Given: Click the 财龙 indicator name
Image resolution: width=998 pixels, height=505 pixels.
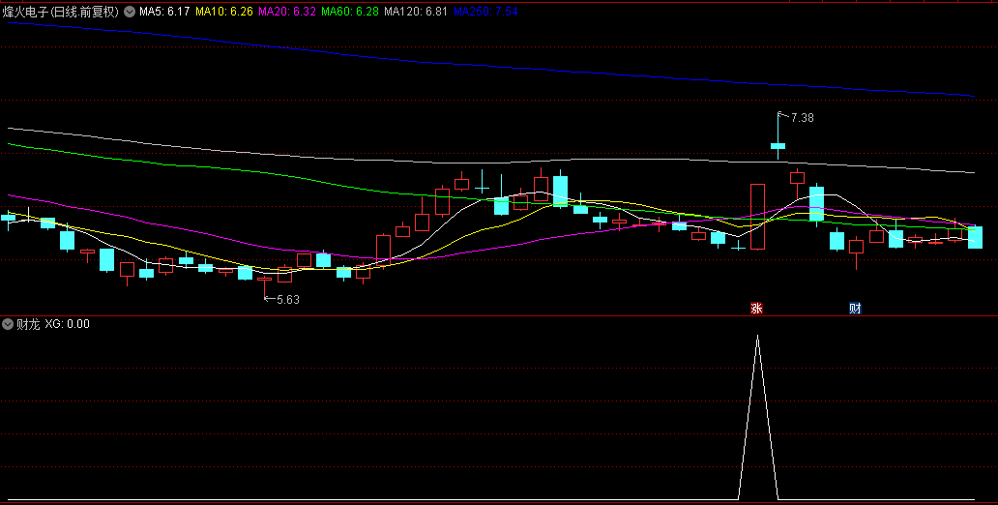Looking at the screenshot, I should tap(28, 324).
